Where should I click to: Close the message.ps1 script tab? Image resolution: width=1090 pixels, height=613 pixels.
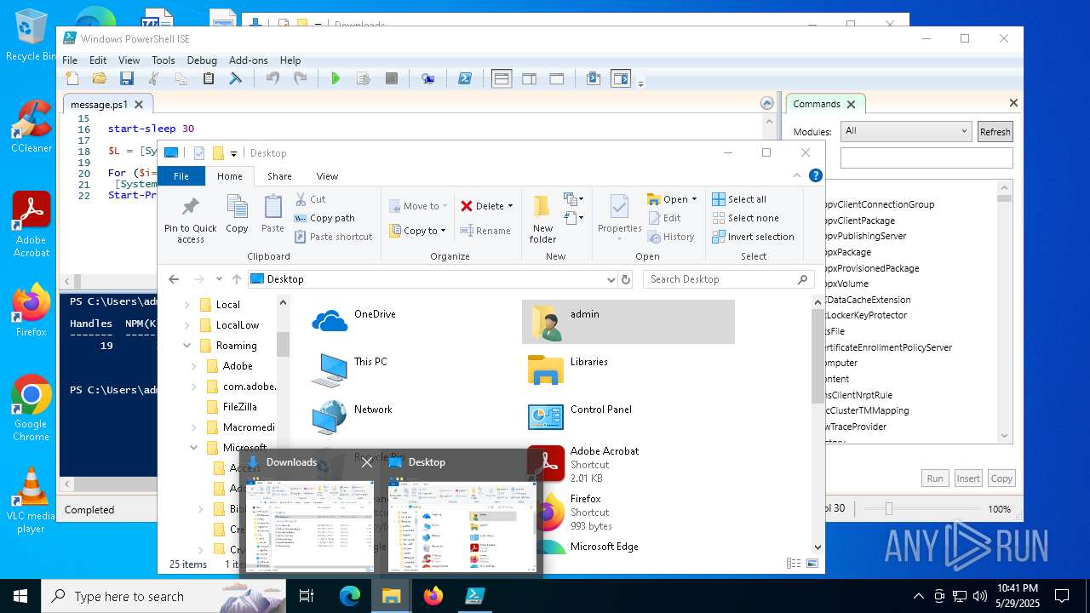[x=139, y=104]
